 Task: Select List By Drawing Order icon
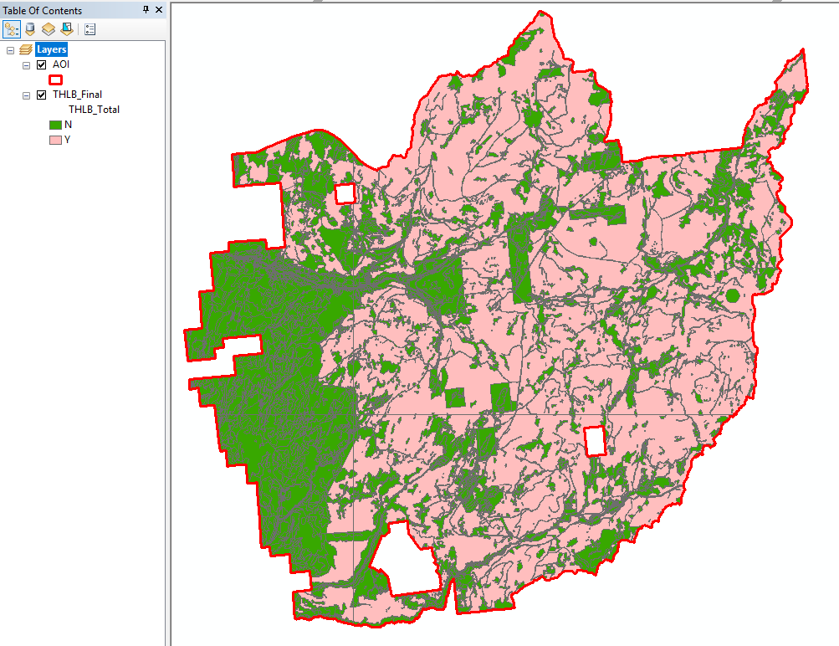click(x=11, y=29)
